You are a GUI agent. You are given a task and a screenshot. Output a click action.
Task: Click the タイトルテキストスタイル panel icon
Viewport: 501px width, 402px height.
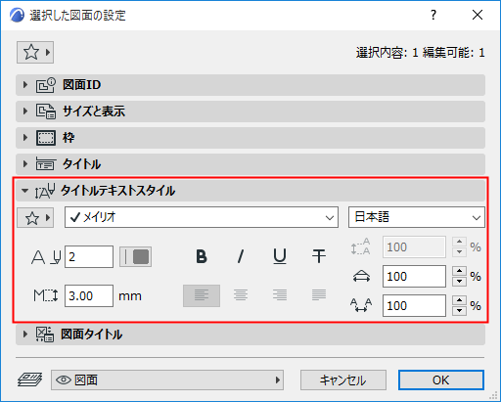point(45,191)
